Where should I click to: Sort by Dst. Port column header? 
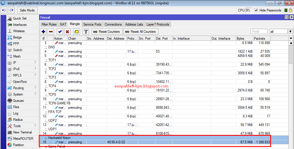164,39
